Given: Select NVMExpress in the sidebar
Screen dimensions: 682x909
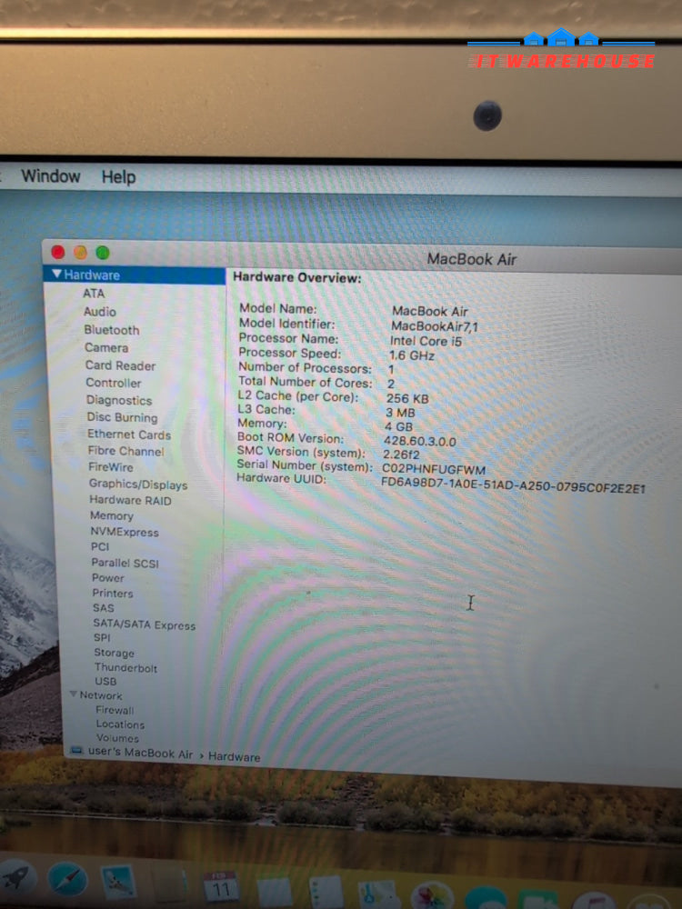Looking at the screenshot, I should 124,532.
